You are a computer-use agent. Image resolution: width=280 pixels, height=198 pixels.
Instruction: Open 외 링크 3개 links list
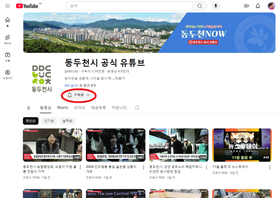(x=87, y=85)
